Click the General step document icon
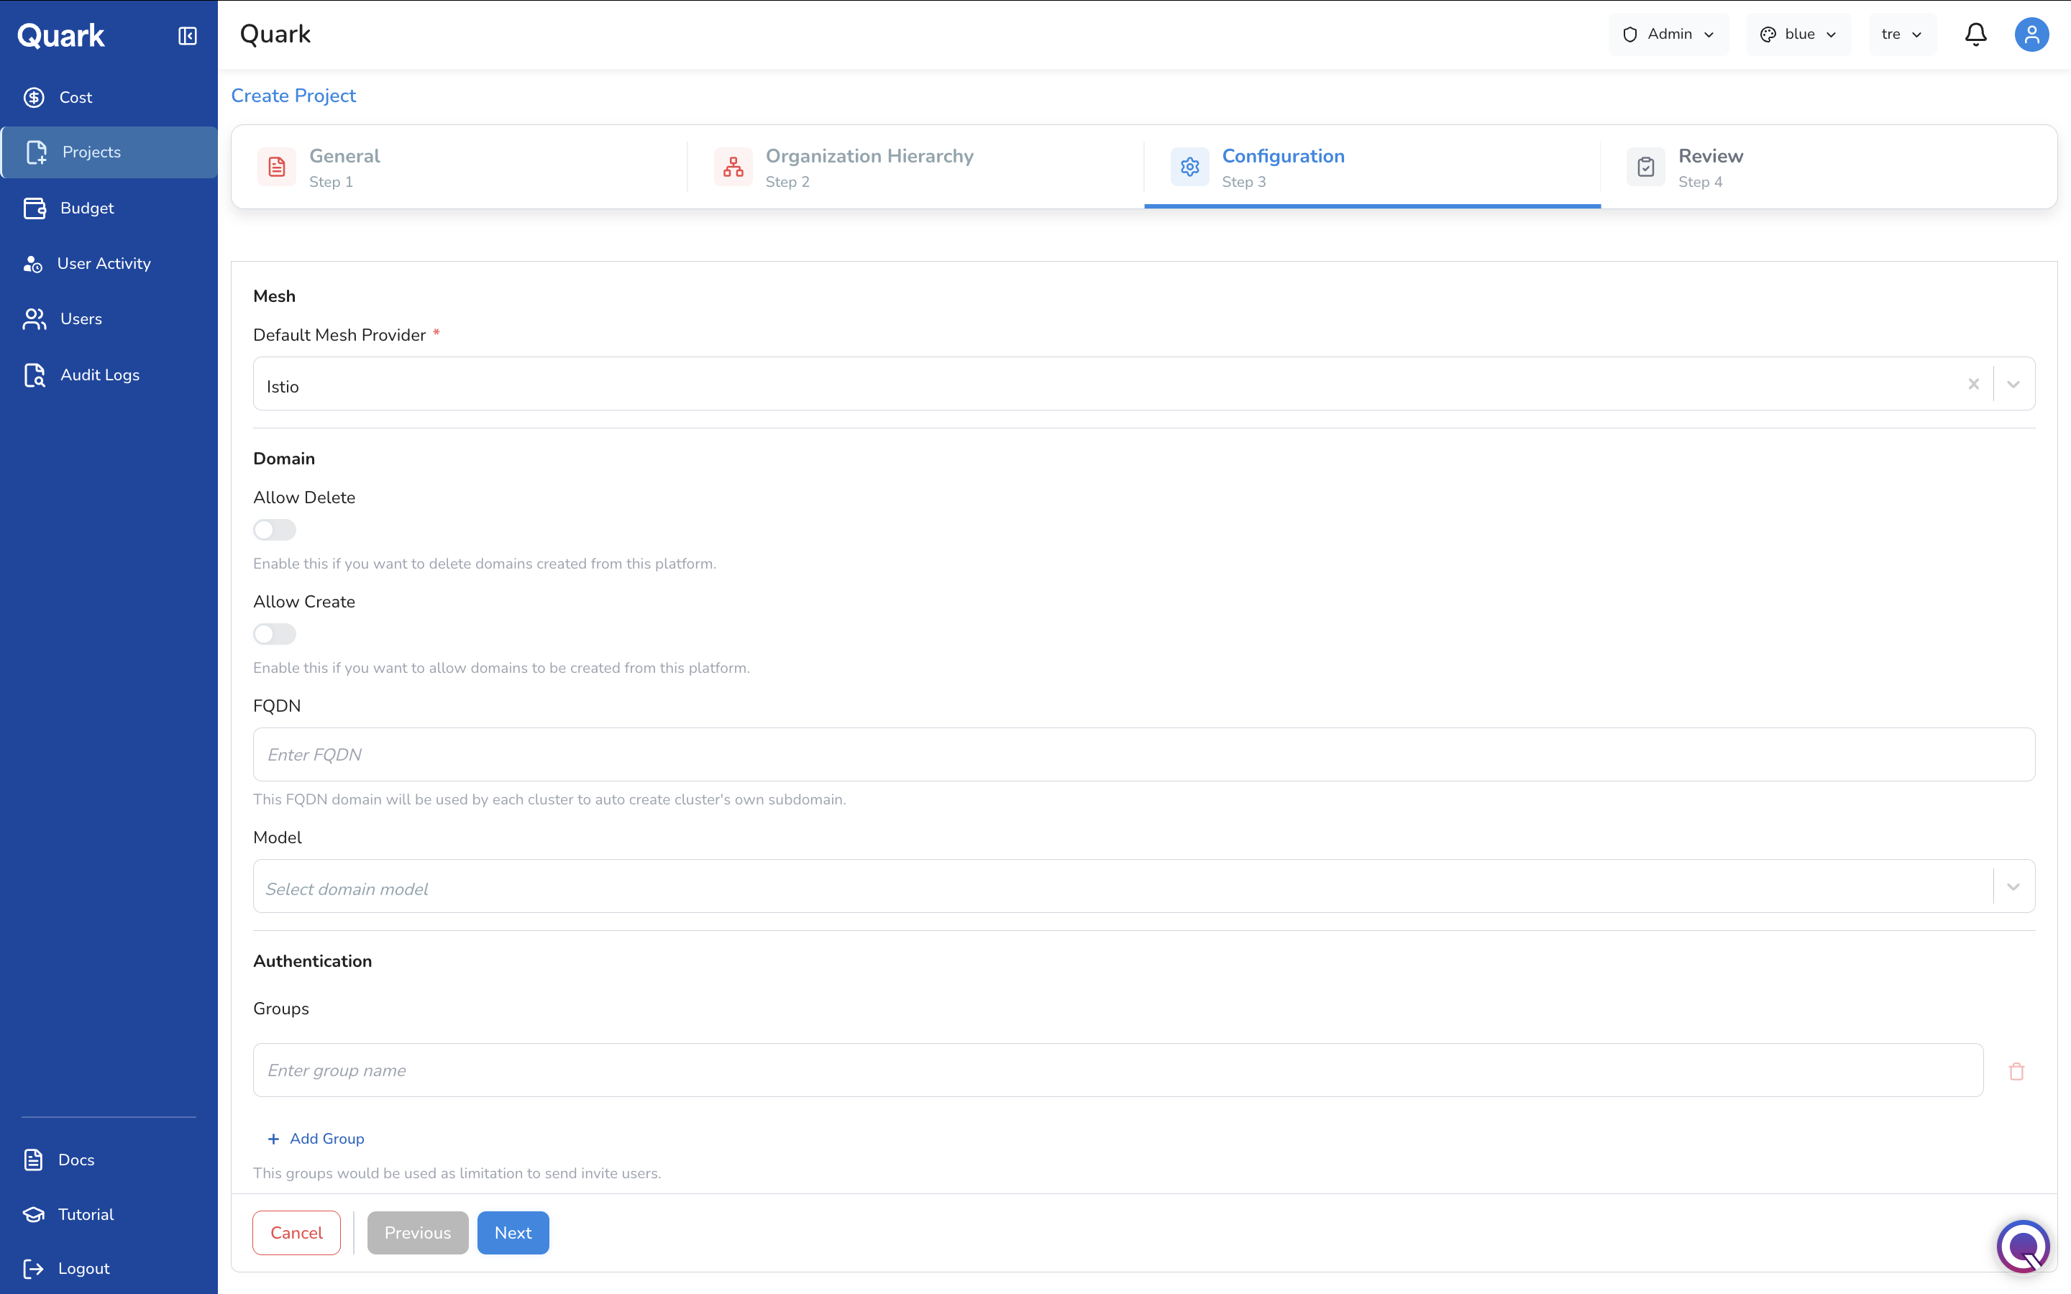 point(276,167)
